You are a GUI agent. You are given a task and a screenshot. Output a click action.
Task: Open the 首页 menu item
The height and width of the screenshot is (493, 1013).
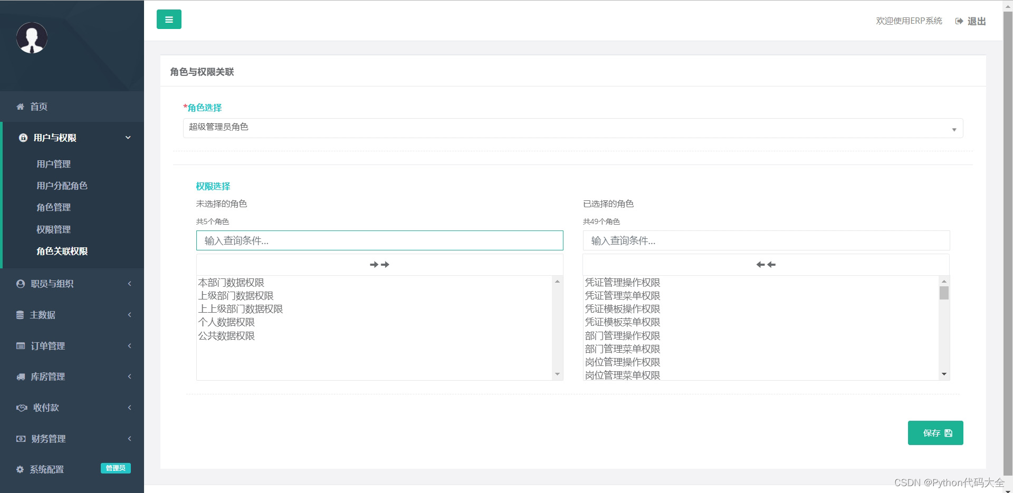click(72, 107)
